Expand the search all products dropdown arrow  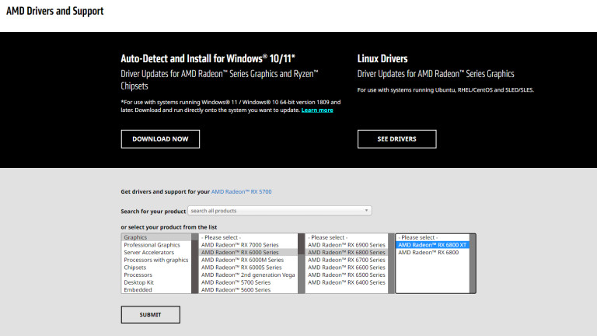pyautogui.click(x=367, y=211)
